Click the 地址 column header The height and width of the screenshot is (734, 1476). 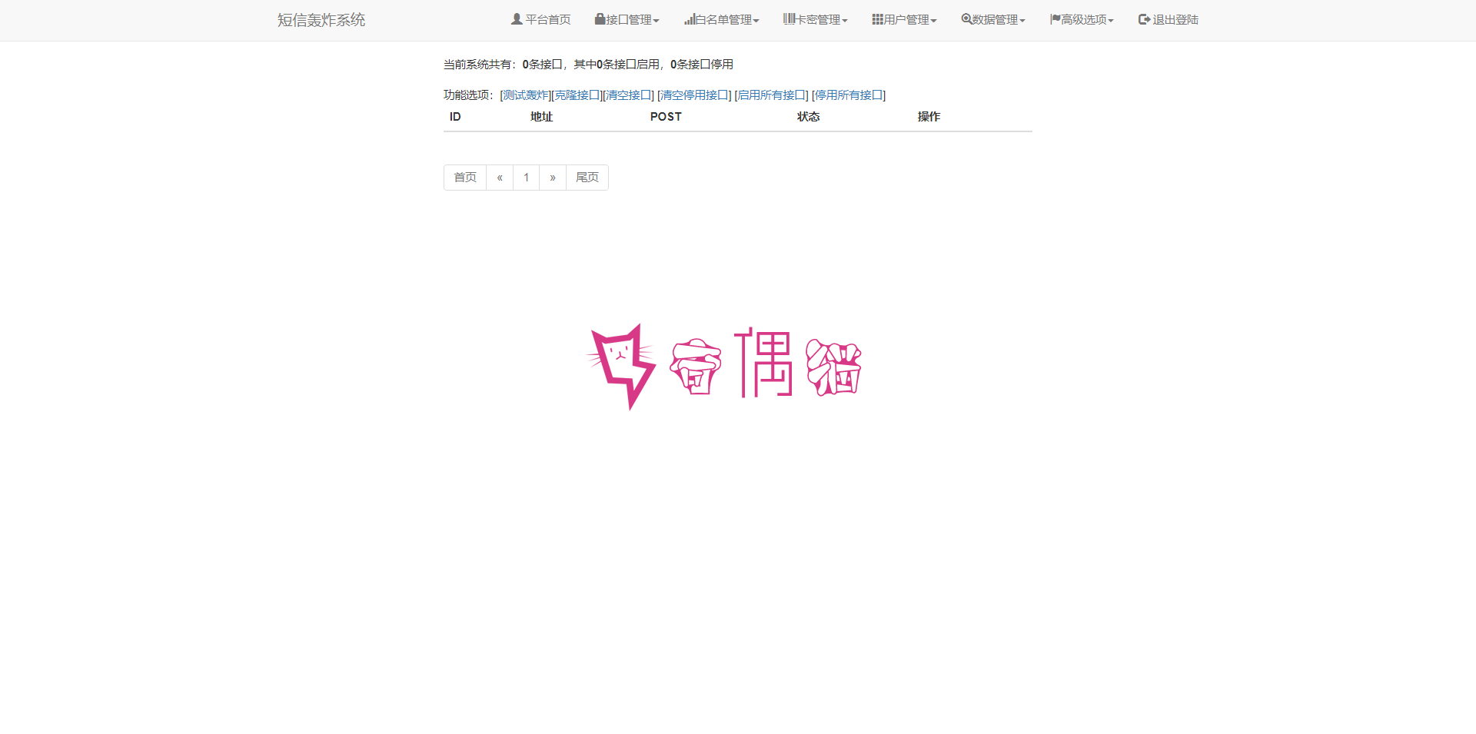tap(542, 117)
